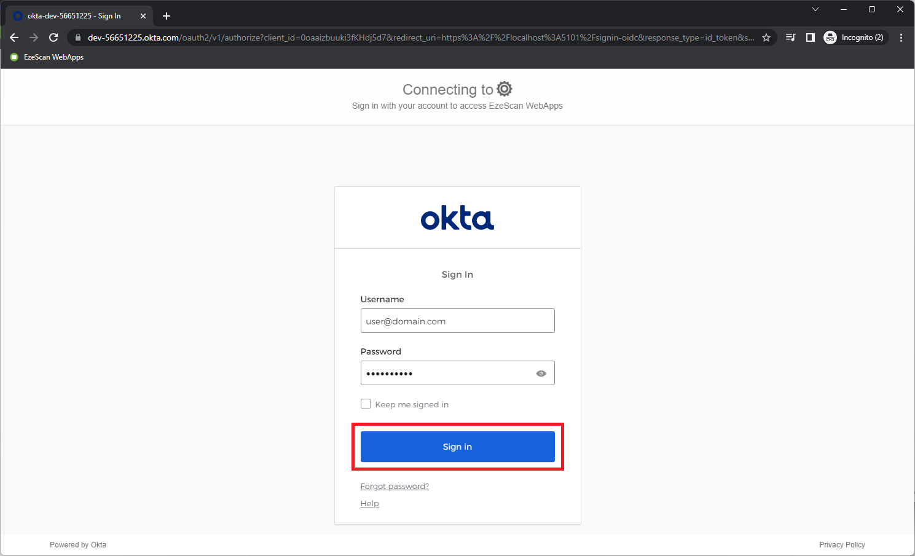Select the okta-dev-56651225 Sign In tab
Viewport: 915px width, 556px height.
click(74, 16)
